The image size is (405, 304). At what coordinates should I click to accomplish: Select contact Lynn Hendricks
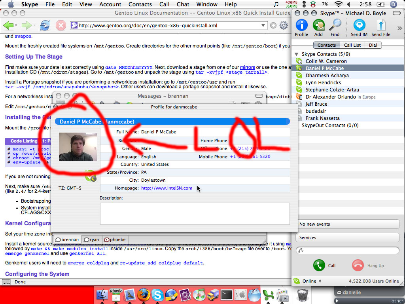(x=347, y=83)
